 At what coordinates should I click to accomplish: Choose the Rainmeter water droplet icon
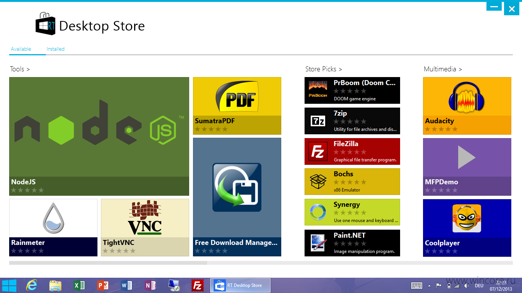(x=53, y=218)
